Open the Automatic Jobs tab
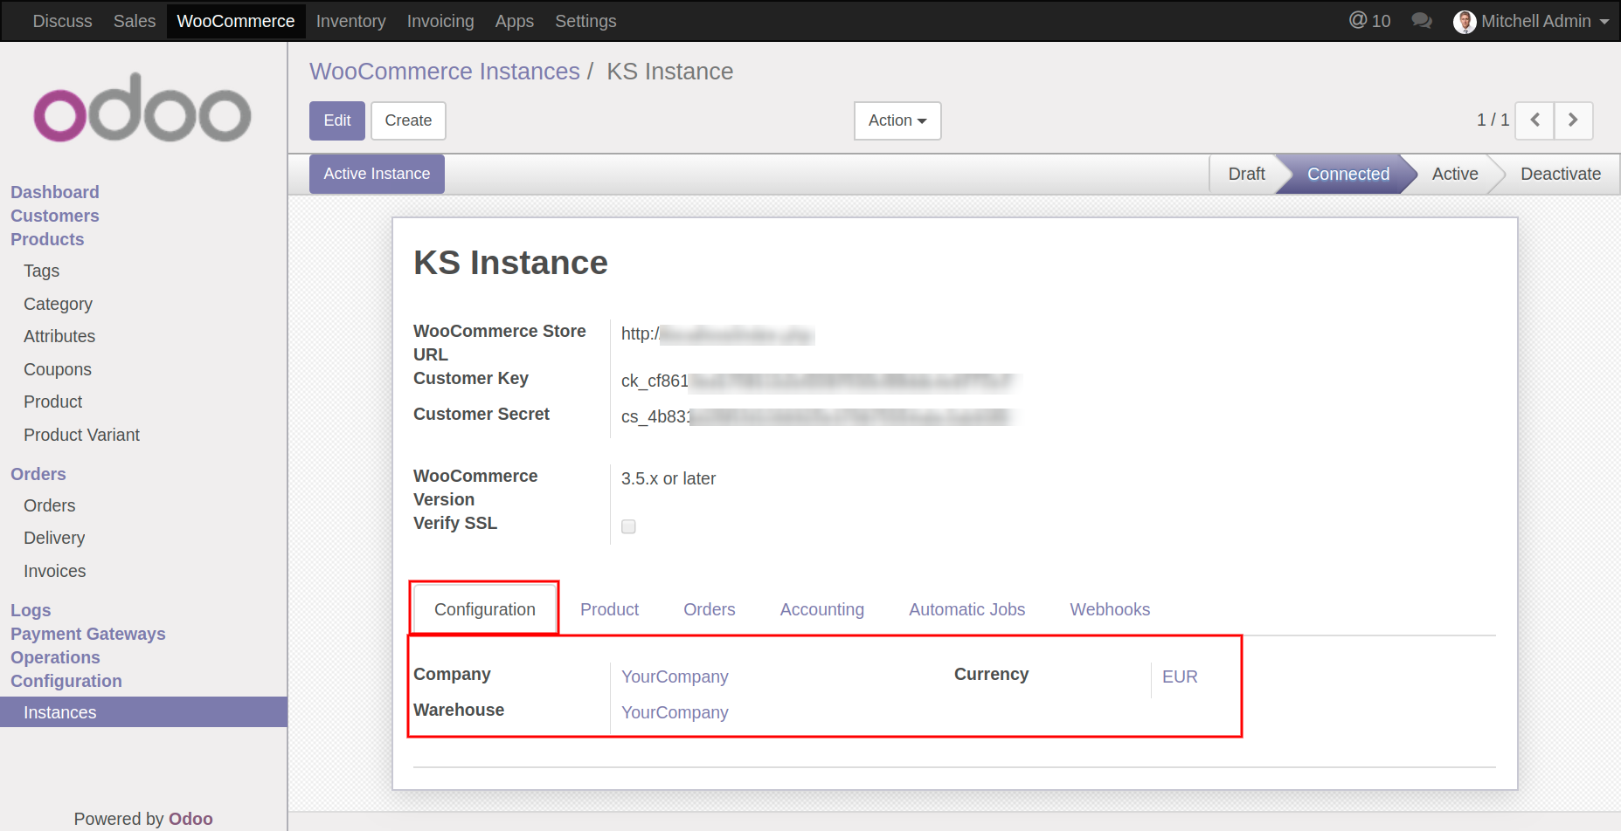Screen dimensions: 1621x831 click(x=966, y=609)
